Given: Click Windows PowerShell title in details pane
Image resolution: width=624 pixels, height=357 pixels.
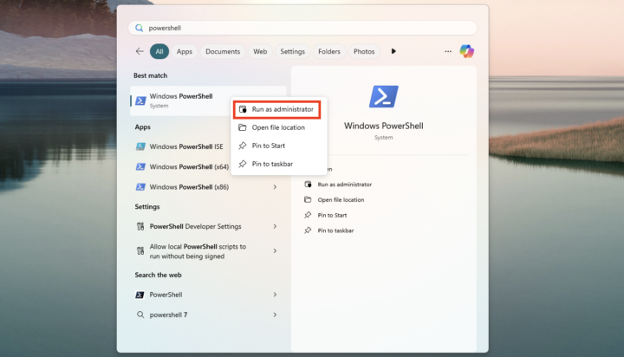Looking at the screenshot, I should pos(384,126).
